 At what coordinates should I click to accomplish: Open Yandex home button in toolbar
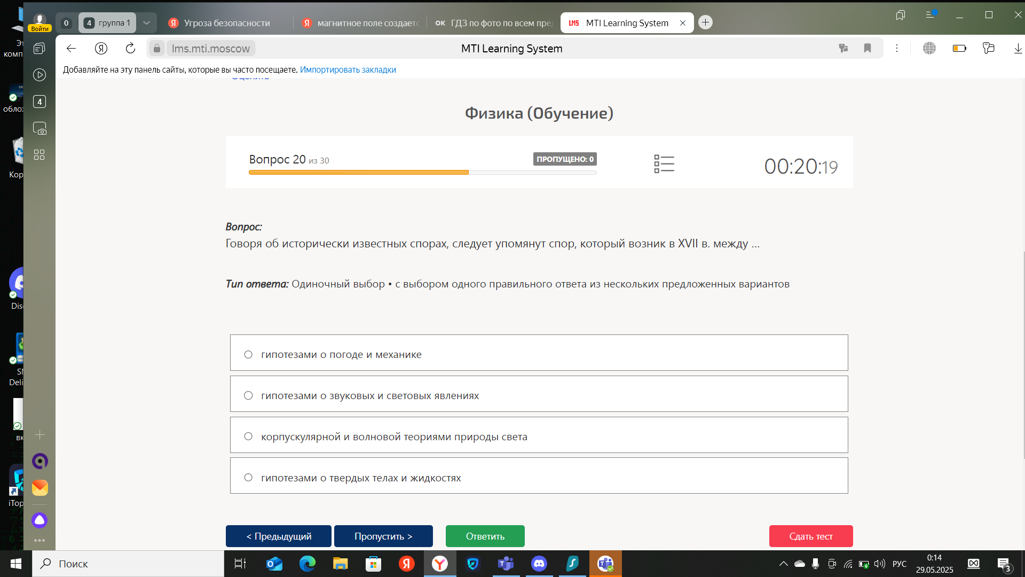pos(101,49)
